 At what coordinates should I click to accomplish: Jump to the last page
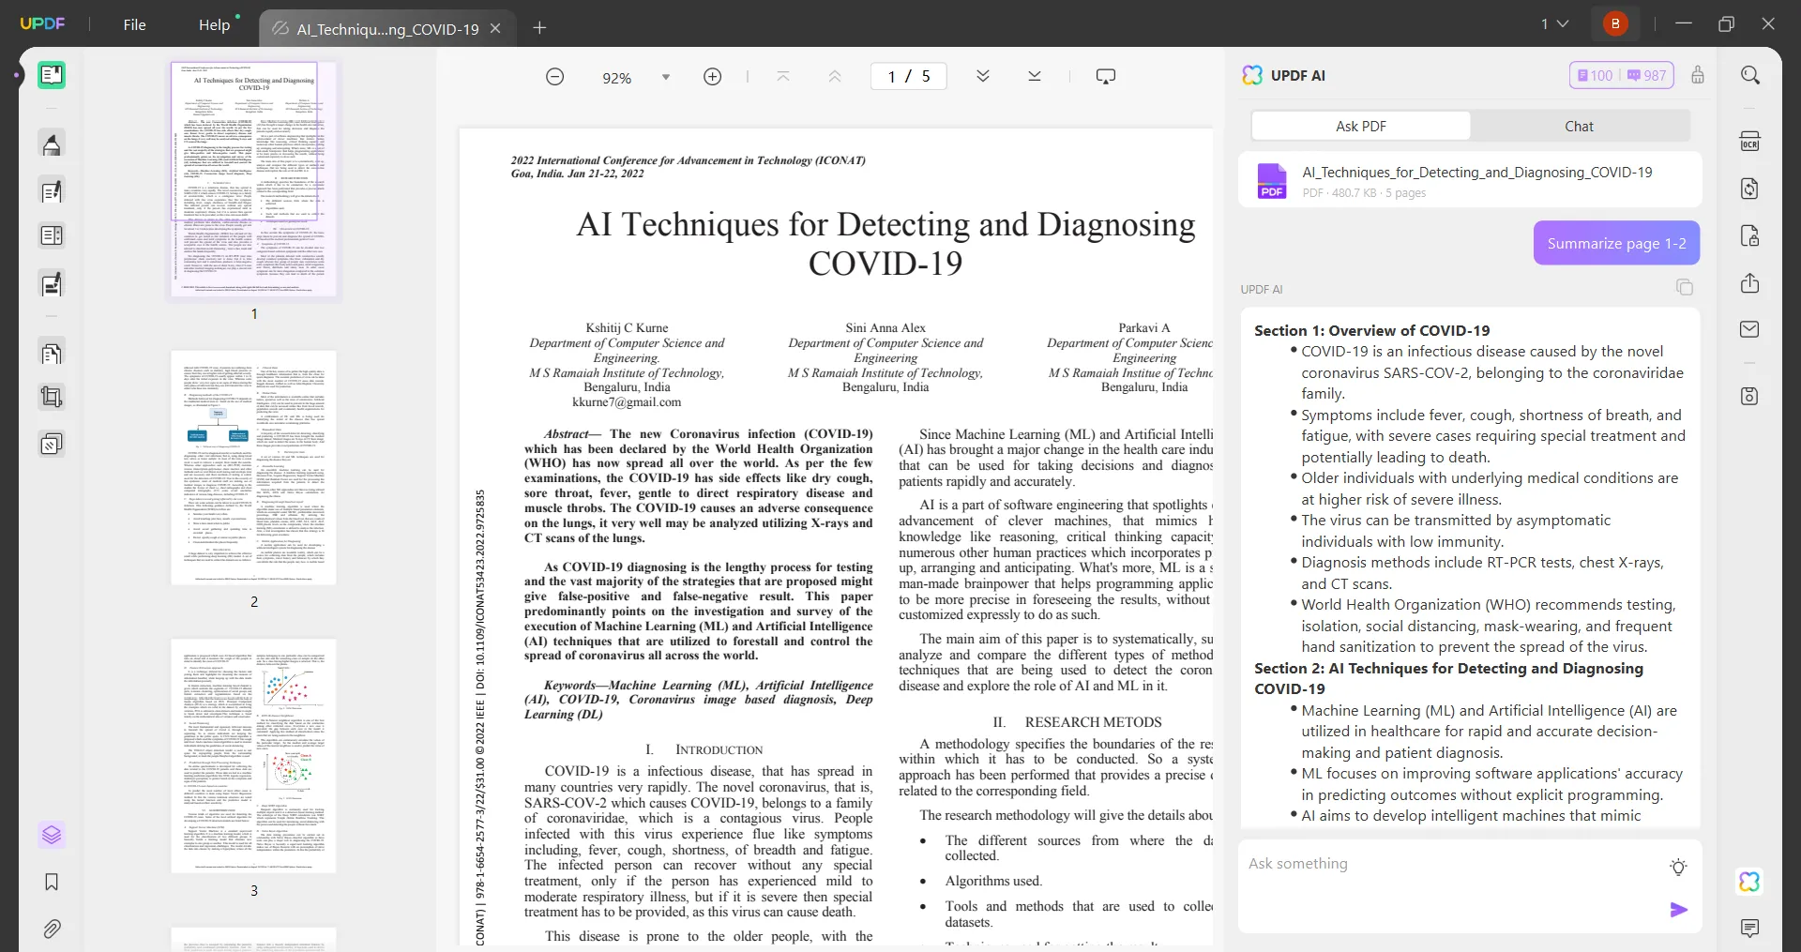[1035, 76]
